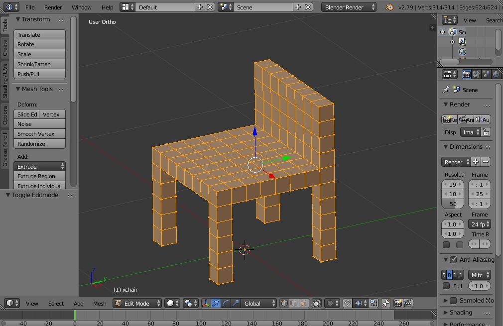Screen dimensions: 503x326
Task: Open the Extrude dropdown menu
Action: coord(39,166)
